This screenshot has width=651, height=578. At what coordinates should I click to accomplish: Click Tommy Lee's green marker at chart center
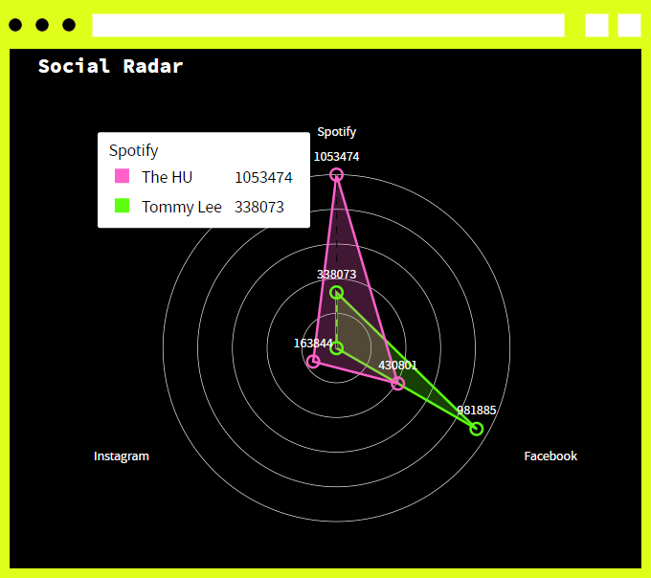337,348
